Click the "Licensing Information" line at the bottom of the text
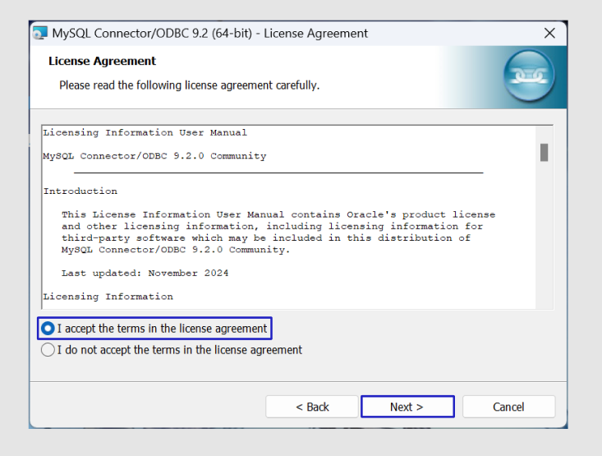 coord(108,297)
